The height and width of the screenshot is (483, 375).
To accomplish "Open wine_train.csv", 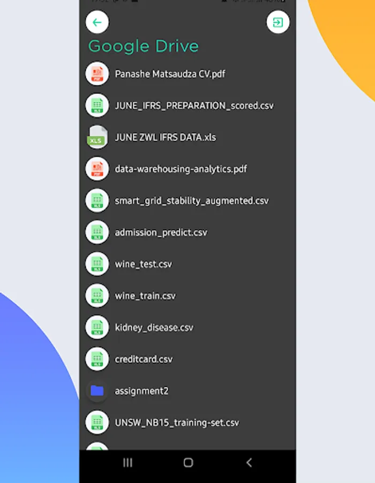I will click(x=187, y=296).
